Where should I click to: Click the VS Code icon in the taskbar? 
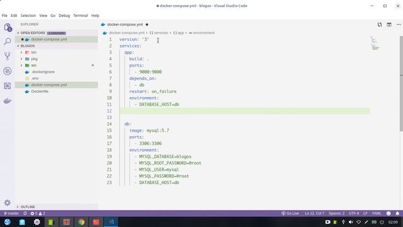(111, 222)
